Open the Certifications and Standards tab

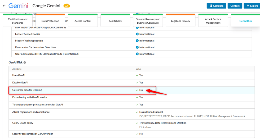pyautogui.click(x=17, y=20)
